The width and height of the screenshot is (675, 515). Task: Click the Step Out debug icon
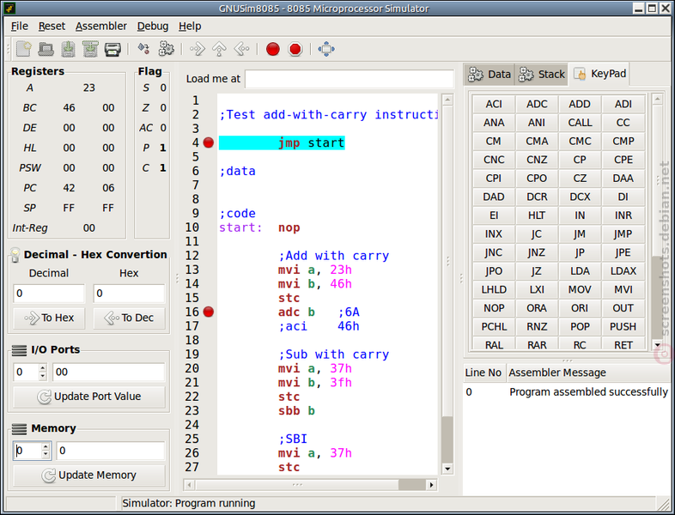[x=241, y=49]
